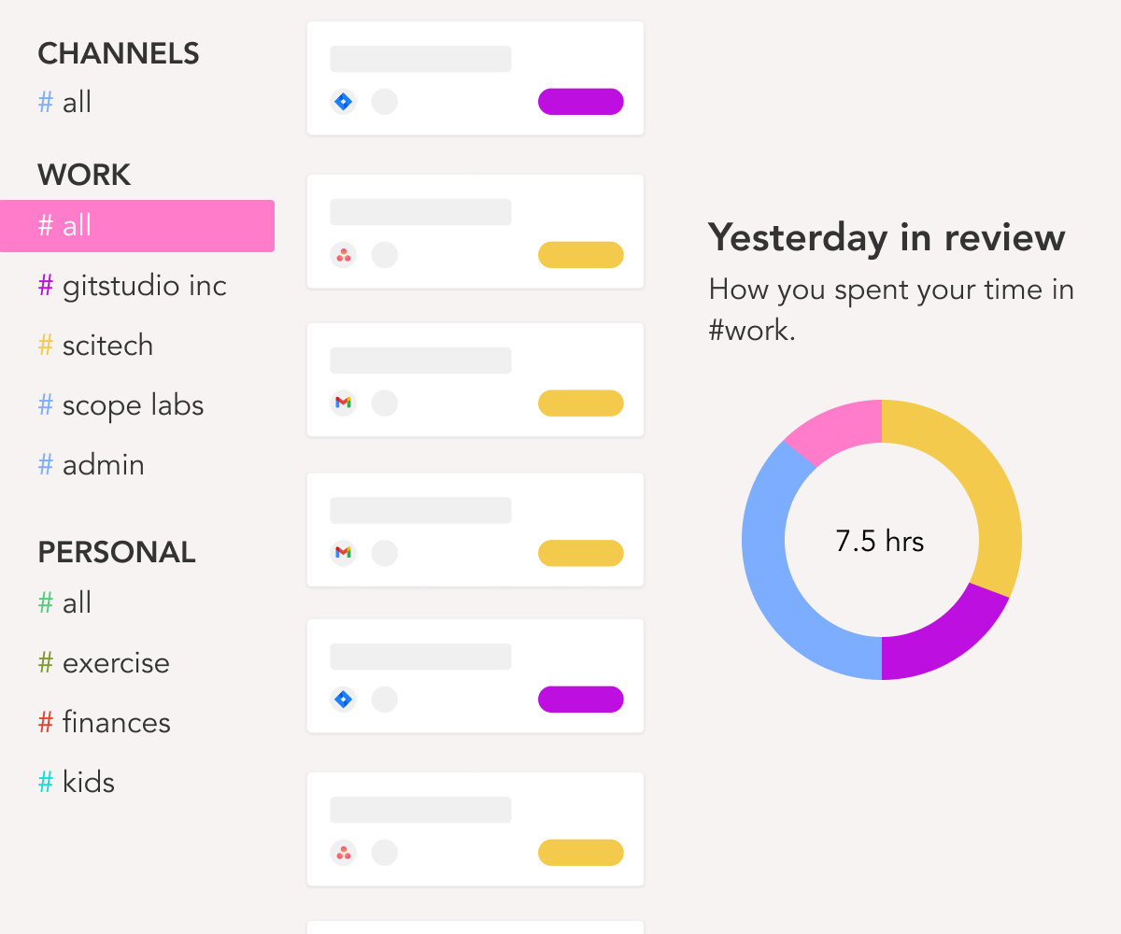Collapse the PERSONAL section header
Screen dimensions: 1121x934
116,552
